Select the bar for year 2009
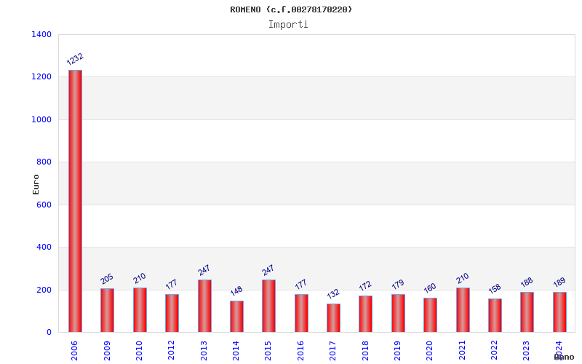 (x=107, y=310)
